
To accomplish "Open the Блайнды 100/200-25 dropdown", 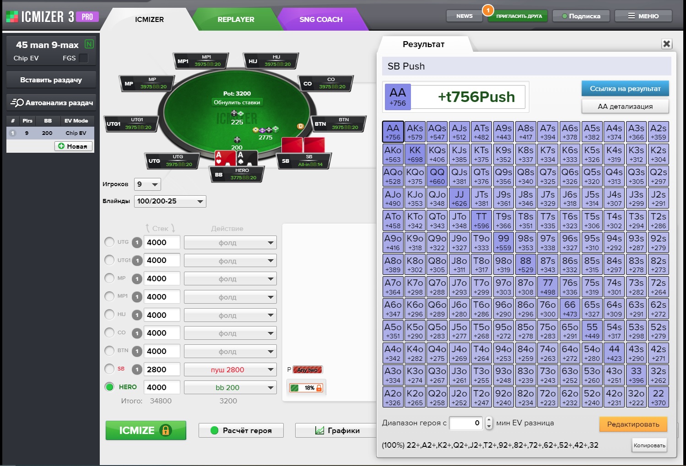I will click(x=170, y=201).
